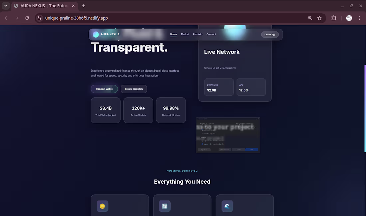Open the Chrome three-dot menu

tap(359, 18)
